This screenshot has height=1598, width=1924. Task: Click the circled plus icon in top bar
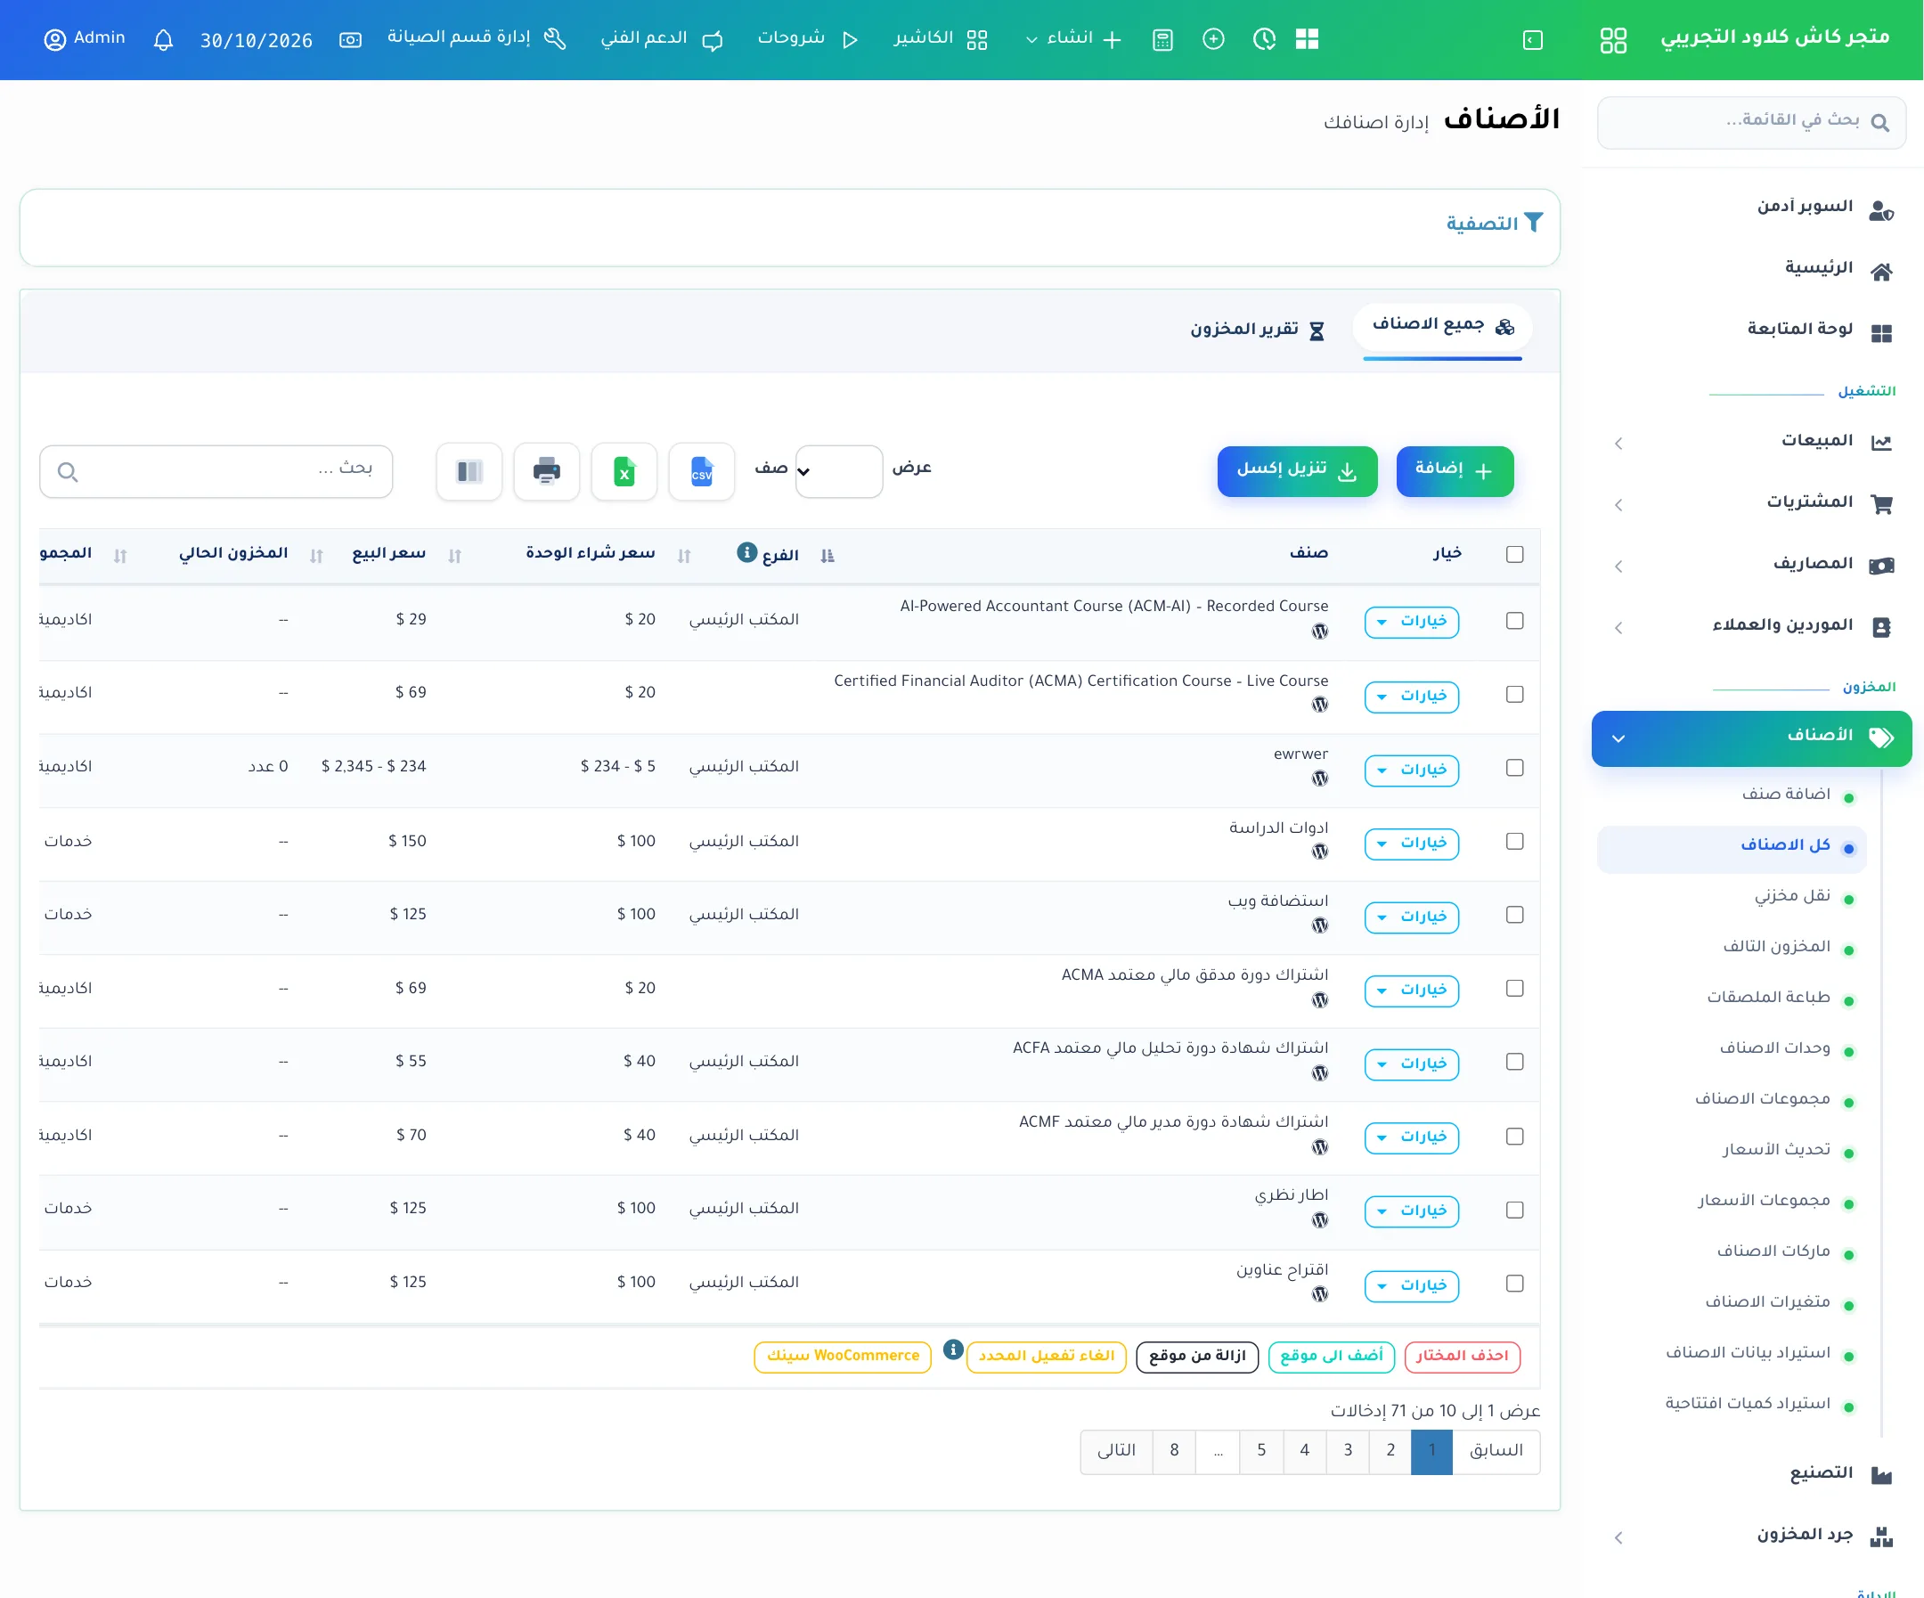[1213, 39]
